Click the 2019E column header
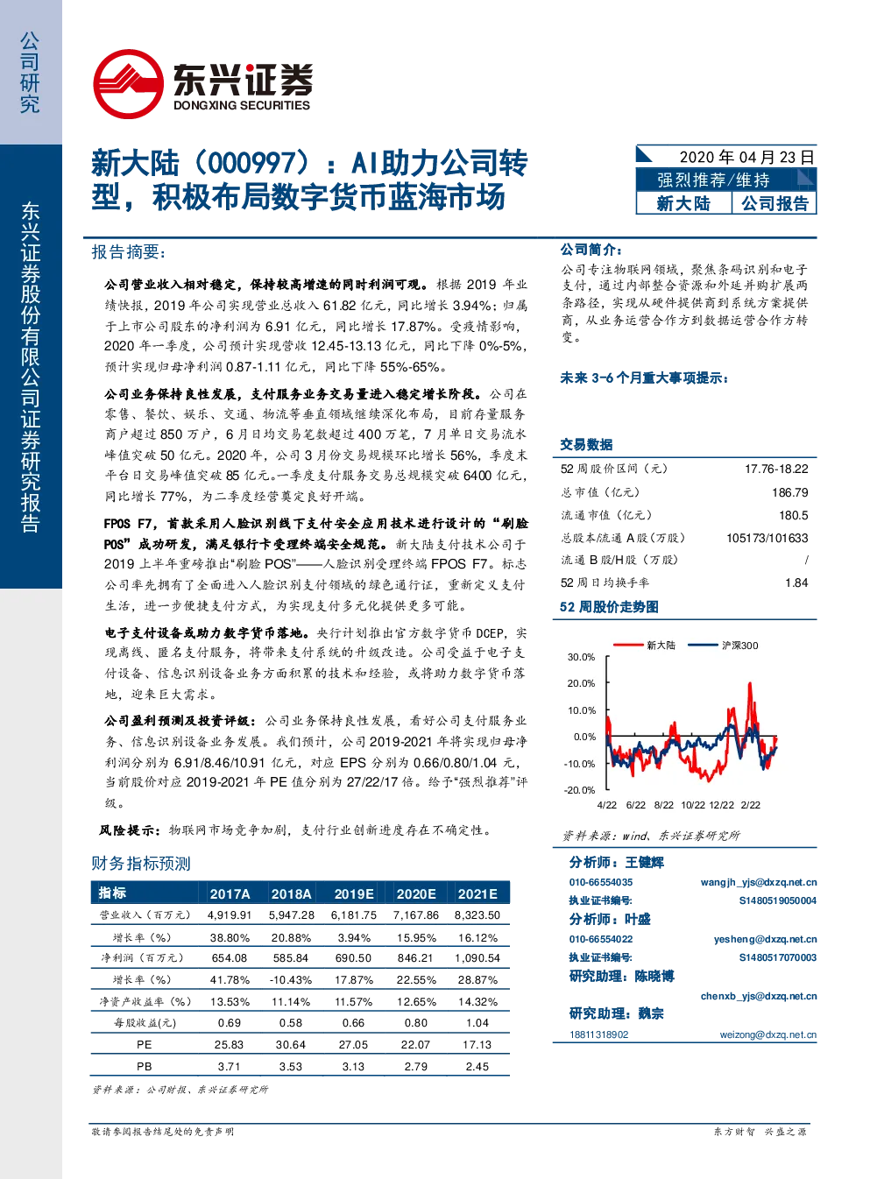Screen dimensions: 870x1179 click(354, 893)
